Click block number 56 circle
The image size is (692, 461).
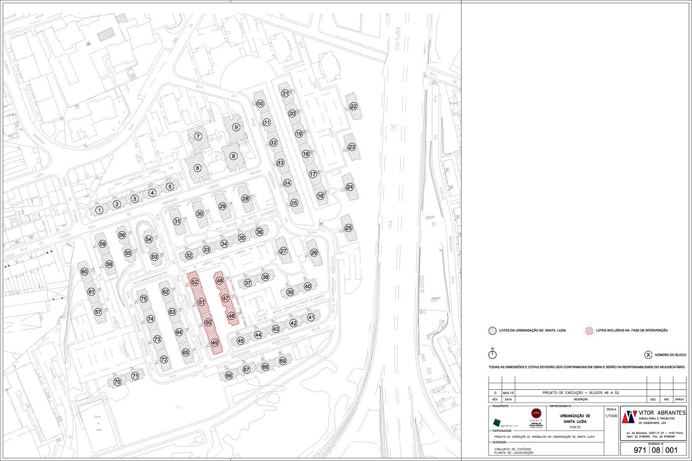coord(122,235)
